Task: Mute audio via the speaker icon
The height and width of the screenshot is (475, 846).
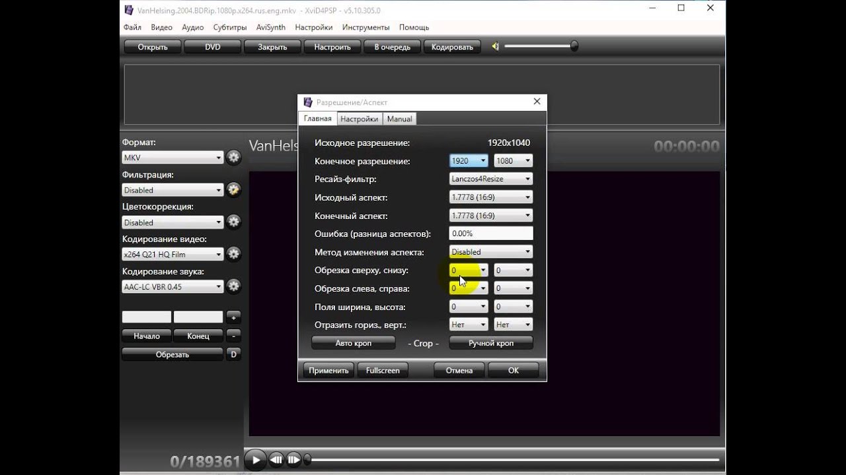Action: [495, 46]
